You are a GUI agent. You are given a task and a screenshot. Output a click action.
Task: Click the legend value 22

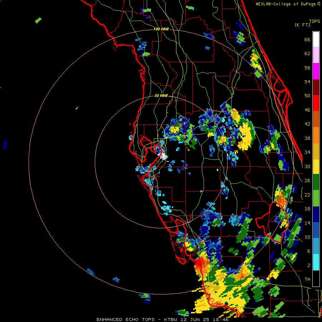pyautogui.click(x=307, y=195)
